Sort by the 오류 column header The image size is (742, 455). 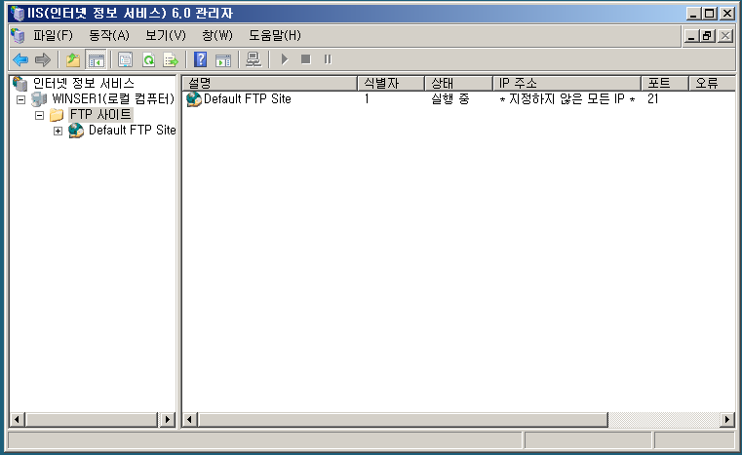pyautogui.click(x=712, y=83)
